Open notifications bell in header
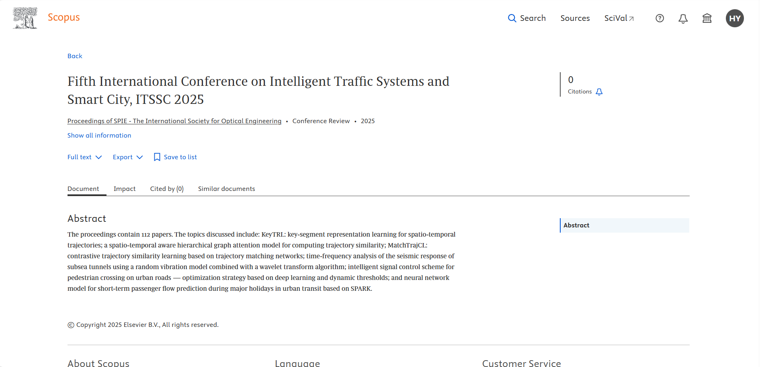This screenshot has height=367, width=760. 683,18
